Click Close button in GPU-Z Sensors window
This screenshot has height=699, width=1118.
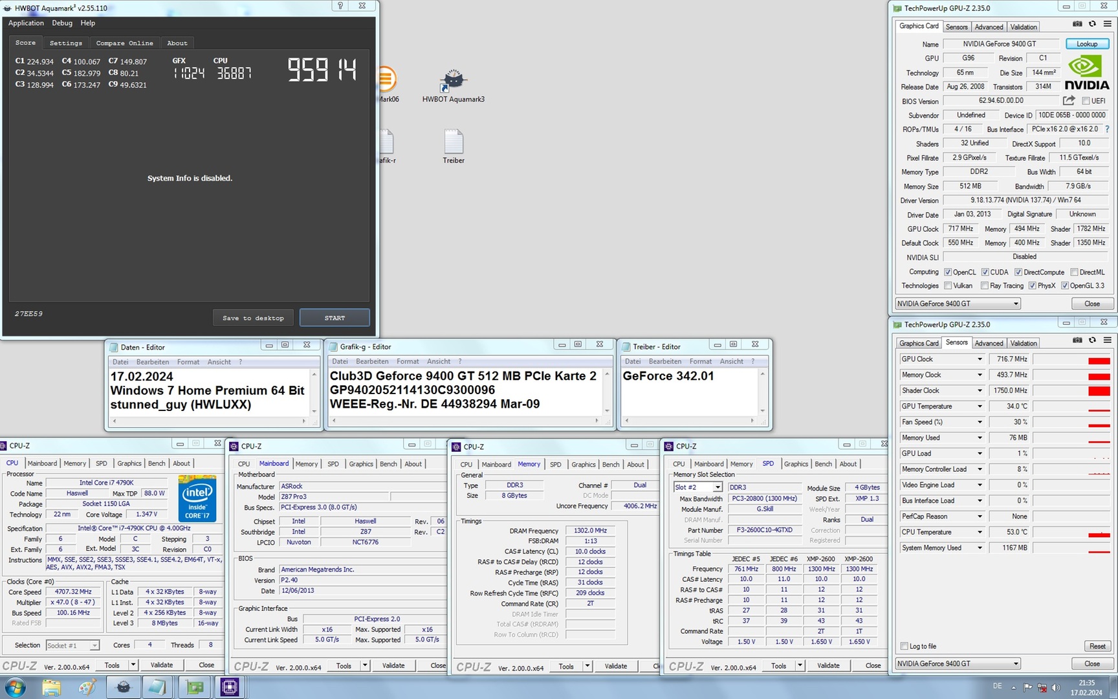pos(1092,663)
